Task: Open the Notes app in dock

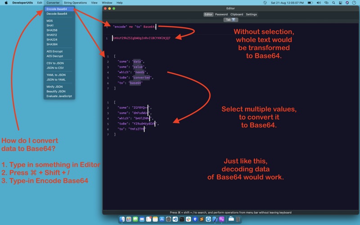Action: (155, 219)
